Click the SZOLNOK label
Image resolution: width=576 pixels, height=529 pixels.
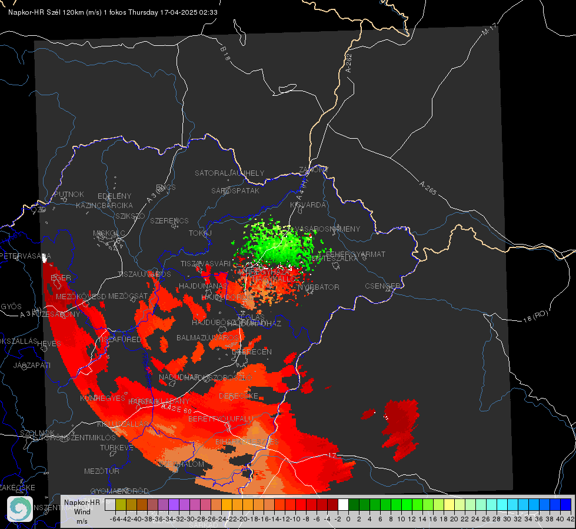point(37,433)
